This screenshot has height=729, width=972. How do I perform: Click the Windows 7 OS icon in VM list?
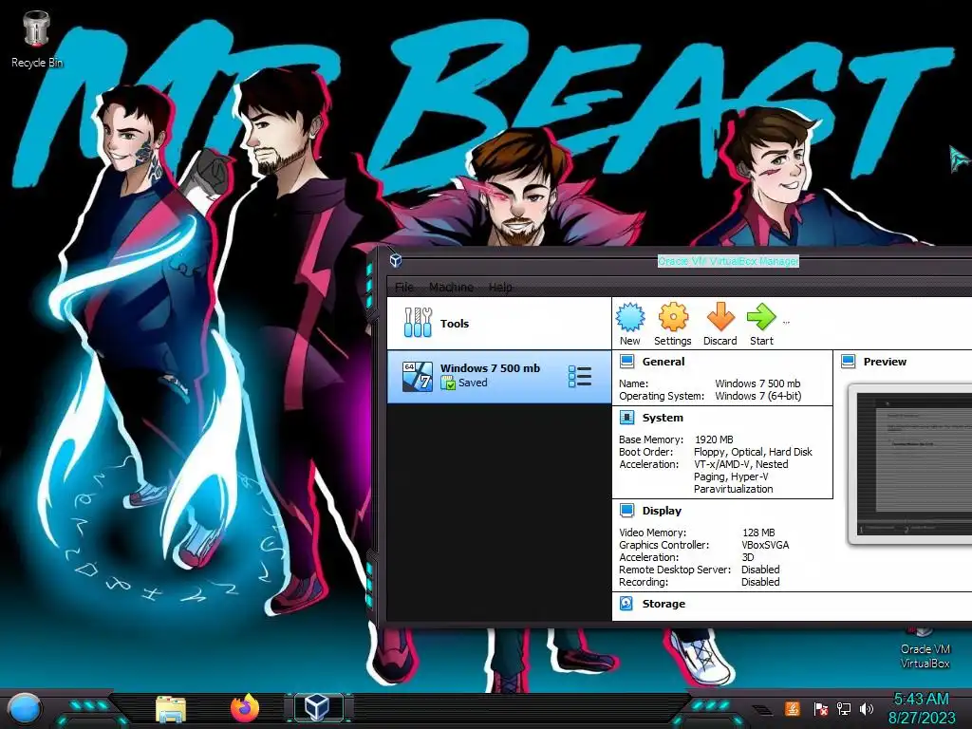coord(418,376)
